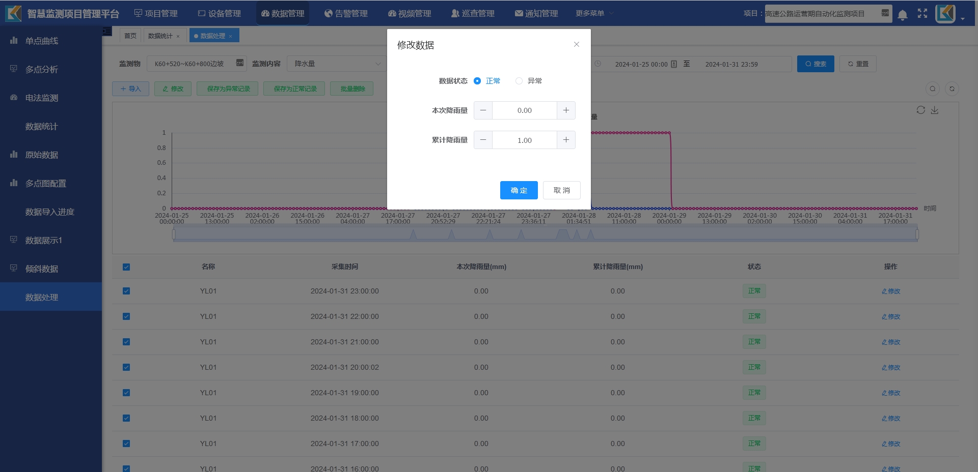Switch to the 数据统计 tab
This screenshot has width=978, height=472.
(x=160, y=36)
